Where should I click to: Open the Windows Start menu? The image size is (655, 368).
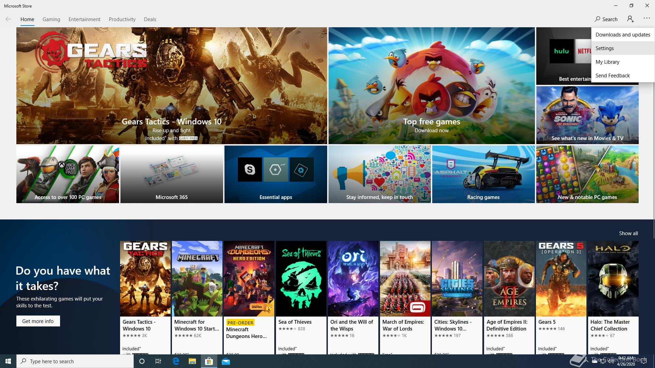[8, 361]
